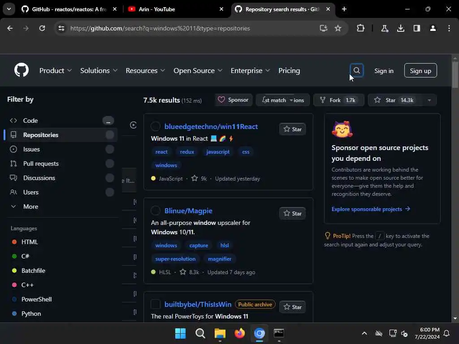Image resolution: width=459 pixels, height=344 pixels.
Task: Open Explore sponsorable projects link
Action: pyautogui.click(x=371, y=209)
